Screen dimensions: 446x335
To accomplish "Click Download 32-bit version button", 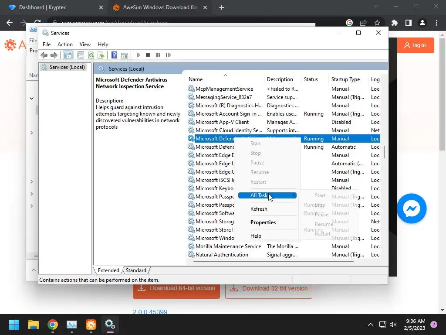I will [x=268, y=291].
